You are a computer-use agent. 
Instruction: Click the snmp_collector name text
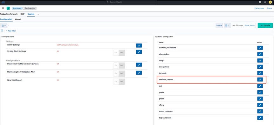pyautogui.click(x=166, y=111)
